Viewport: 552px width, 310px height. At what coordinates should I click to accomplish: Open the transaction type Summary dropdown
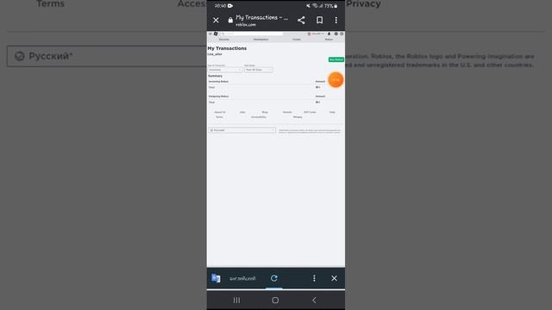224,70
